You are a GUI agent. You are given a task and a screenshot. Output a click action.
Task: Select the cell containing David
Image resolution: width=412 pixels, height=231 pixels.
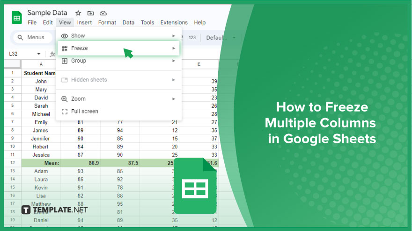point(41,98)
